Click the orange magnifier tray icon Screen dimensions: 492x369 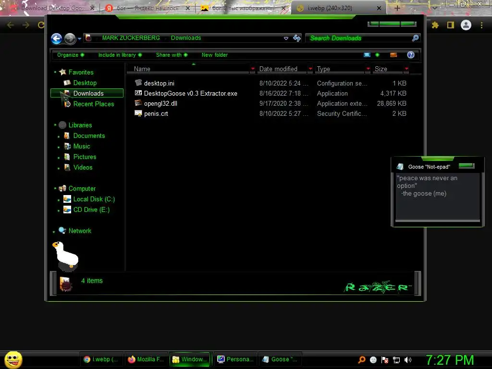(x=361, y=360)
